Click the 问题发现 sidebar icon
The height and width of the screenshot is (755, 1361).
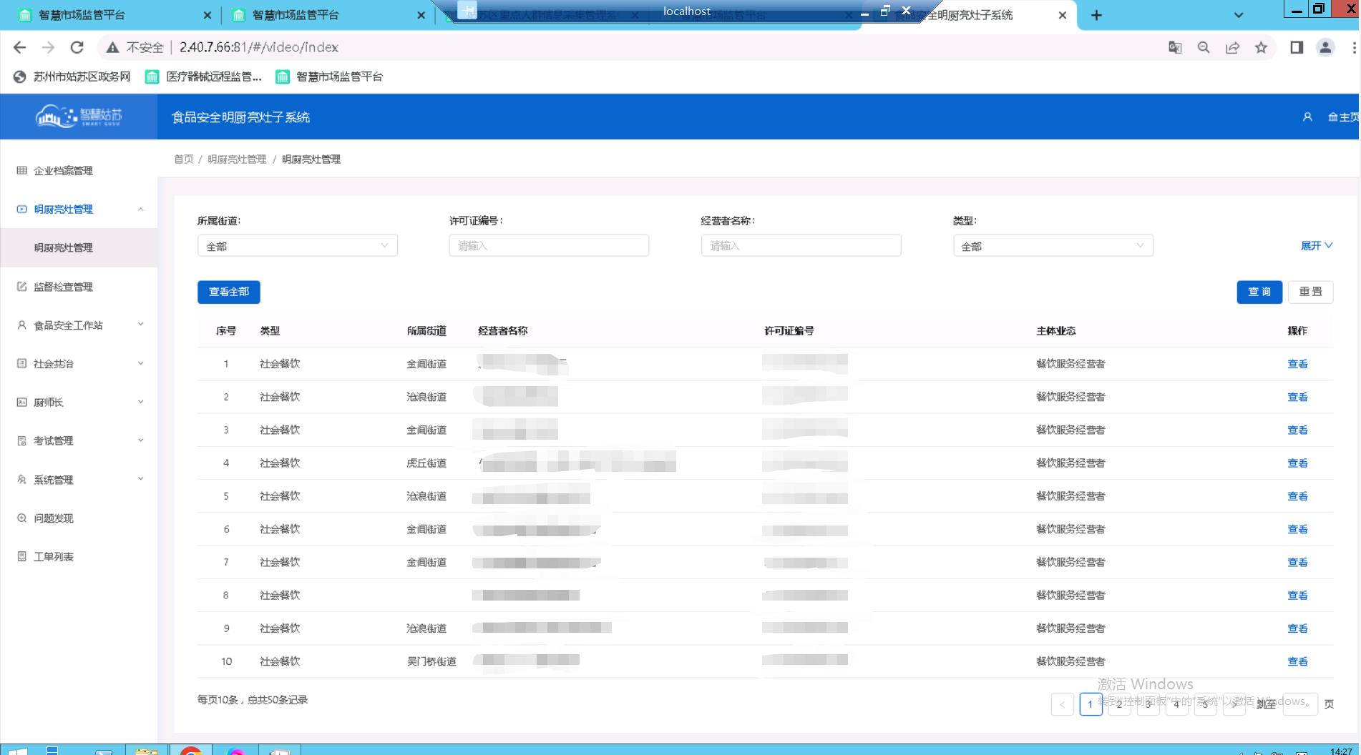[x=21, y=518]
